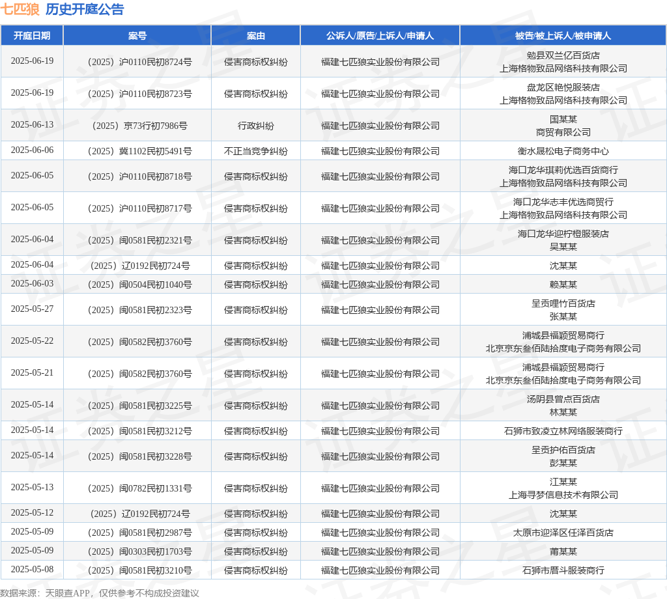This screenshot has width=667, height=599.
Task: Click defendant 莆某某
Action: pyautogui.click(x=563, y=551)
